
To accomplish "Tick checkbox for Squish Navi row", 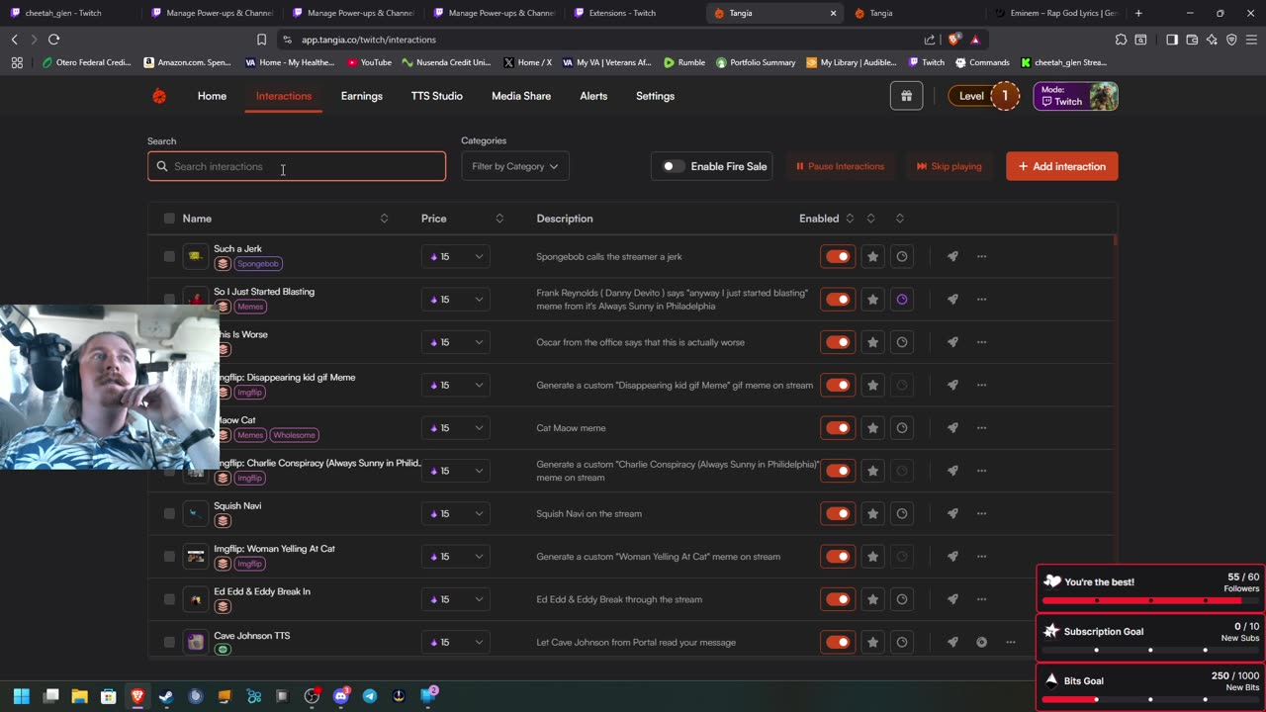I will click(169, 513).
